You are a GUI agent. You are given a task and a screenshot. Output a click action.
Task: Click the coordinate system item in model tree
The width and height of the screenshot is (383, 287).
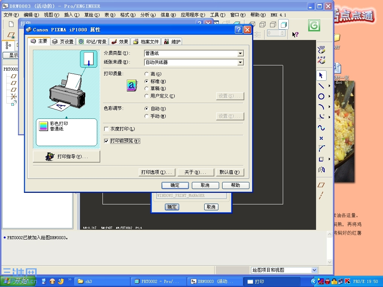pos(14,96)
